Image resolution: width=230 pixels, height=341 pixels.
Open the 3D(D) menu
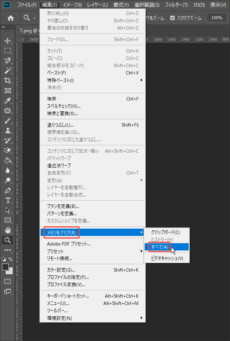pyautogui.click(x=199, y=5)
